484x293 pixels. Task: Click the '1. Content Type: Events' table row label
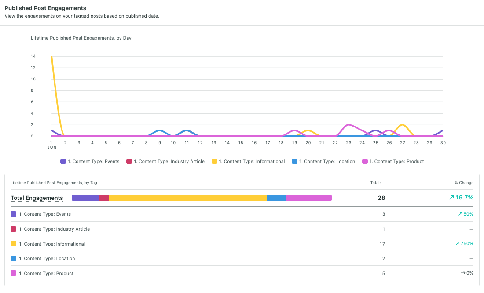point(45,214)
